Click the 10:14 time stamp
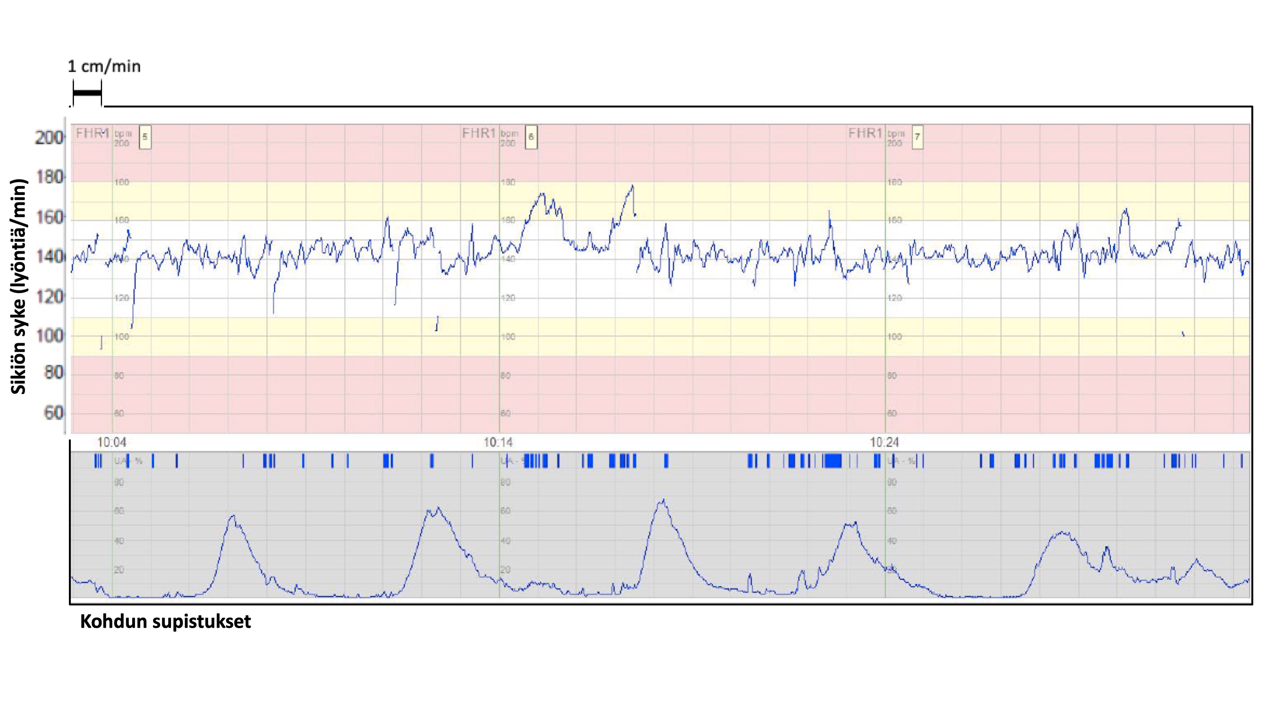Viewport: 1264px width, 711px height. [x=498, y=443]
